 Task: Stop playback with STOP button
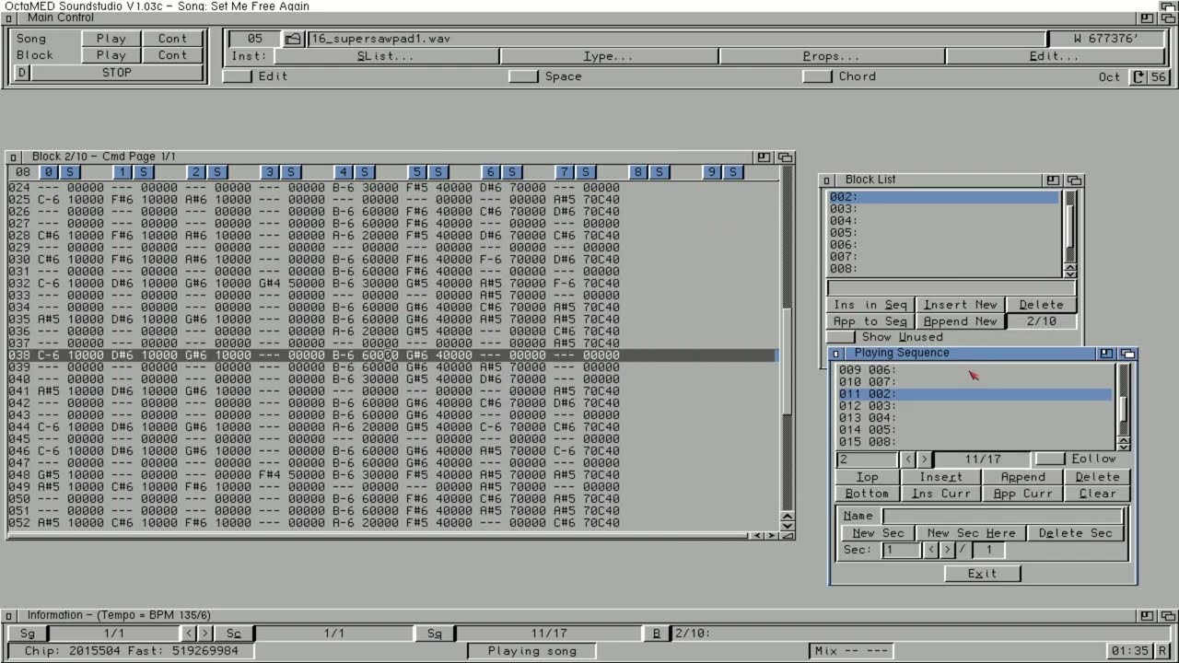pyautogui.click(x=117, y=73)
